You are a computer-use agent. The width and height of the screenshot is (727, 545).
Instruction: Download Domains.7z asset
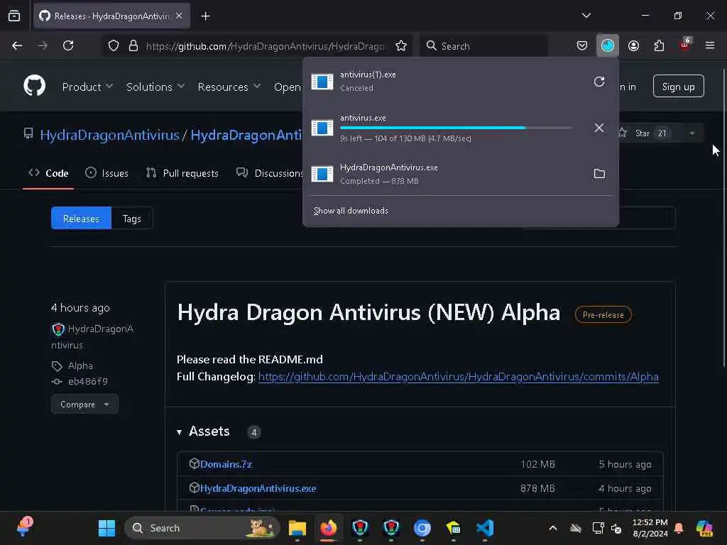click(226, 464)
